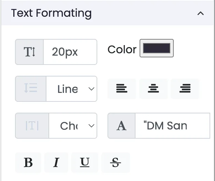
Task: Click the letter spacing icon
Action: point(32,126)
